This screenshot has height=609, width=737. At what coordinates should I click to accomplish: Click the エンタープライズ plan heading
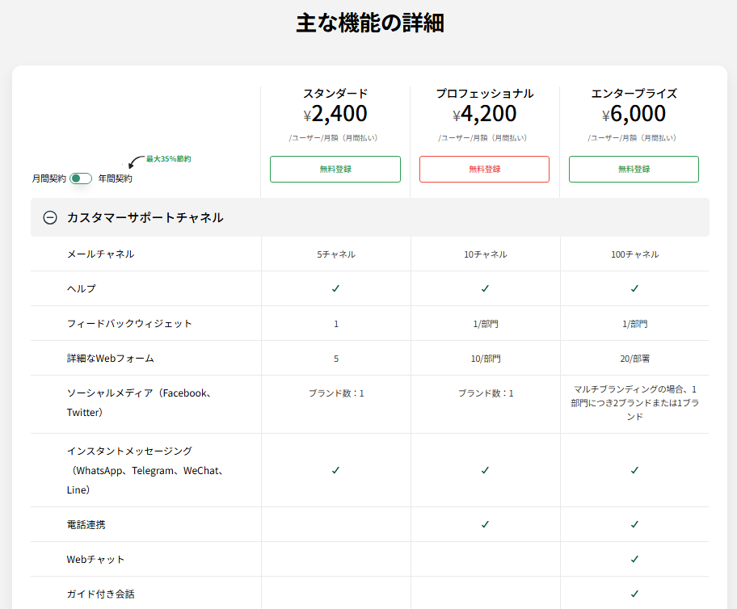(x=634, y=93)
